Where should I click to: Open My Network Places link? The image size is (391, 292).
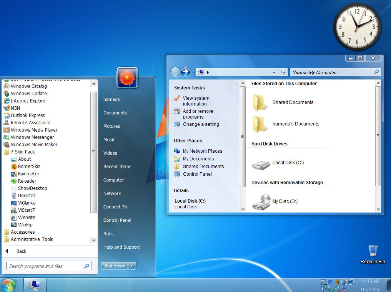[203, 151]
